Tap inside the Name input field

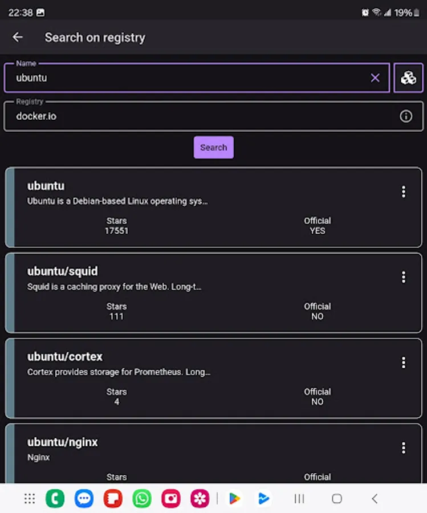[x=171, y=78]
